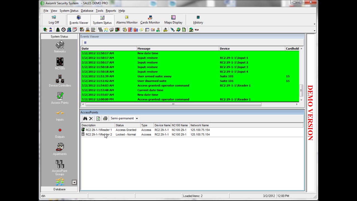Open the File menu

[46, 11]
